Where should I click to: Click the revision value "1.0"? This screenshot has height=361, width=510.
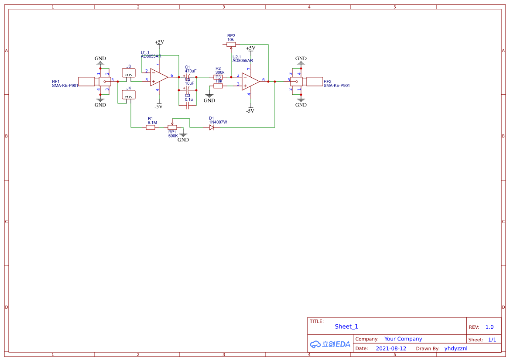(x=489, y=327)
